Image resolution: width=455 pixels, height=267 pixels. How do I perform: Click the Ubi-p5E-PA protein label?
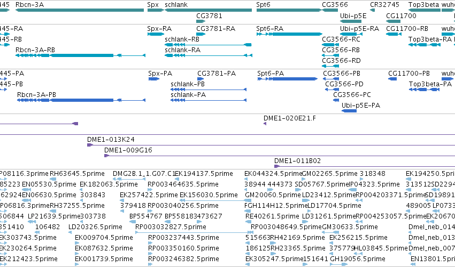361,106
